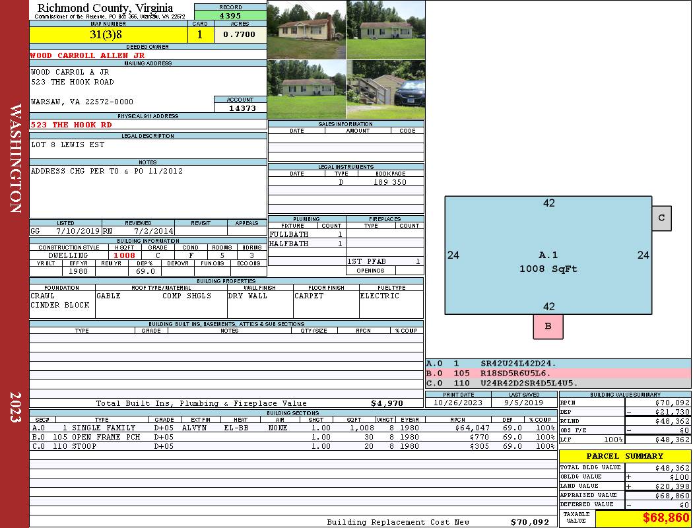Open the top-right house photo
This screenshot has height=528, width=693.
click(385, 30)
